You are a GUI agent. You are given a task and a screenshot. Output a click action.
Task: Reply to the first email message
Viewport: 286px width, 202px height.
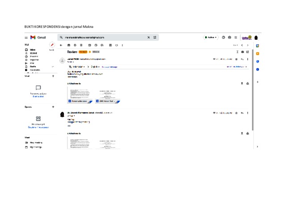click(242, 59)
